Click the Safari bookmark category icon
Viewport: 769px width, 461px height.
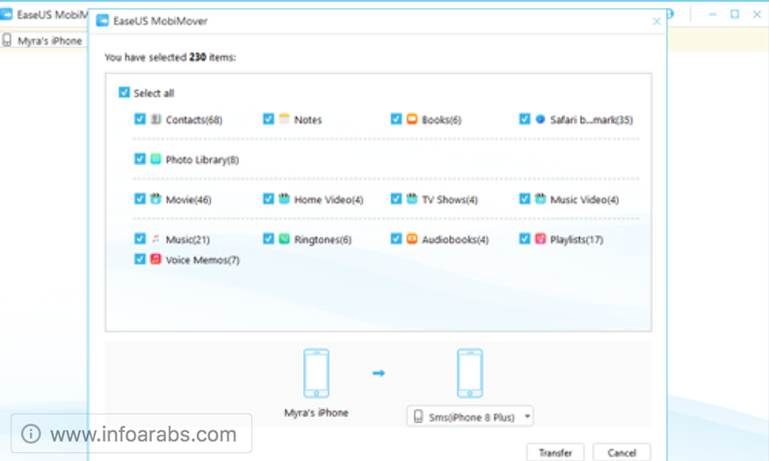pos(540,119)
